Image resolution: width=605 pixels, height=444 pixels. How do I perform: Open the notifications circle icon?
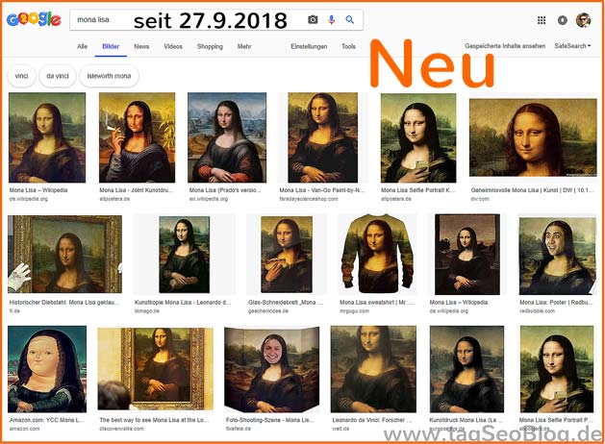[x=562, y=20]
